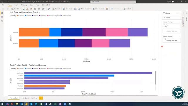
Task: Click the Region chart vertical scrollbar
Action: click(155, 78)
